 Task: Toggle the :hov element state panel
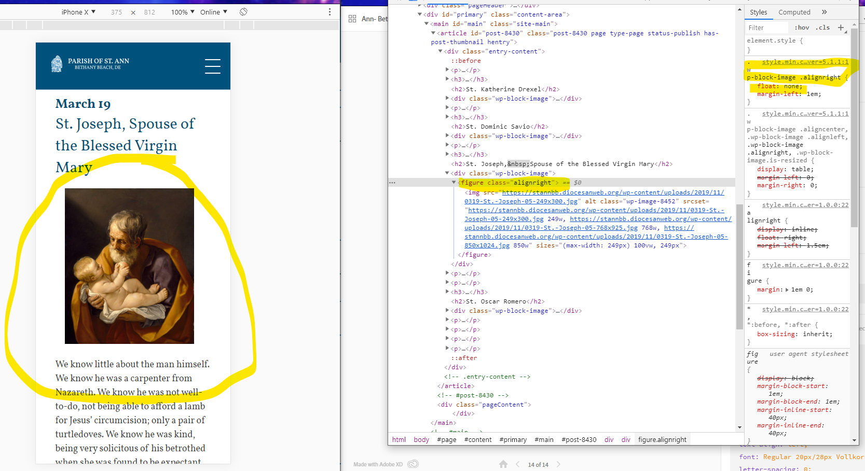pos(802,27)
